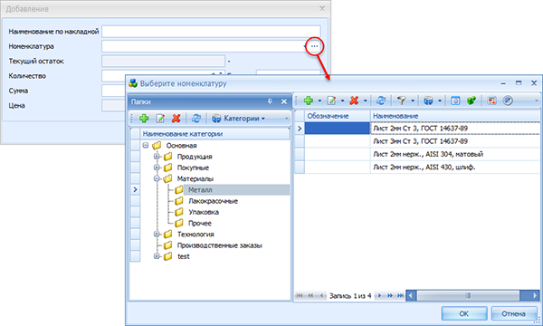This screenshot has width=543, height=326.
Task: Pin the Папки panel with pushpin icon
Action: click(x=270, y=101)
